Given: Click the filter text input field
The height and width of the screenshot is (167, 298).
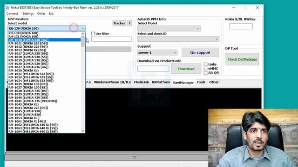Looking at the screenshot, I should point(111,39).
